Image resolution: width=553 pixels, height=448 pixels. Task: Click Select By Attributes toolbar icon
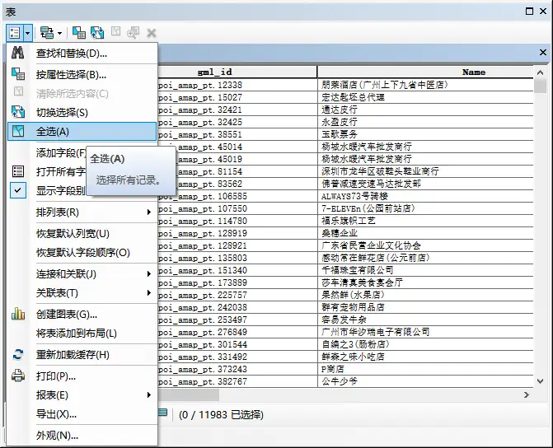79,33
